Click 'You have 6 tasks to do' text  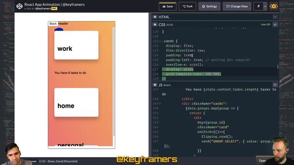point(70,73)
